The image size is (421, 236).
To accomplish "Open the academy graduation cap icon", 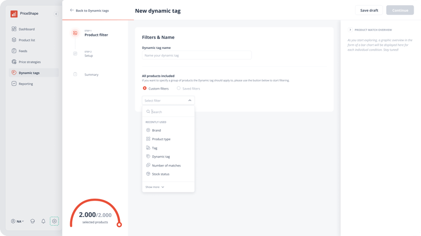I will (33, 221).
